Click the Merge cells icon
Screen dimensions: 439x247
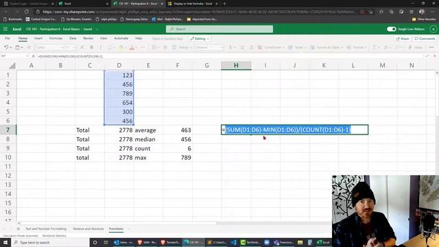click(x=174, y=47)
